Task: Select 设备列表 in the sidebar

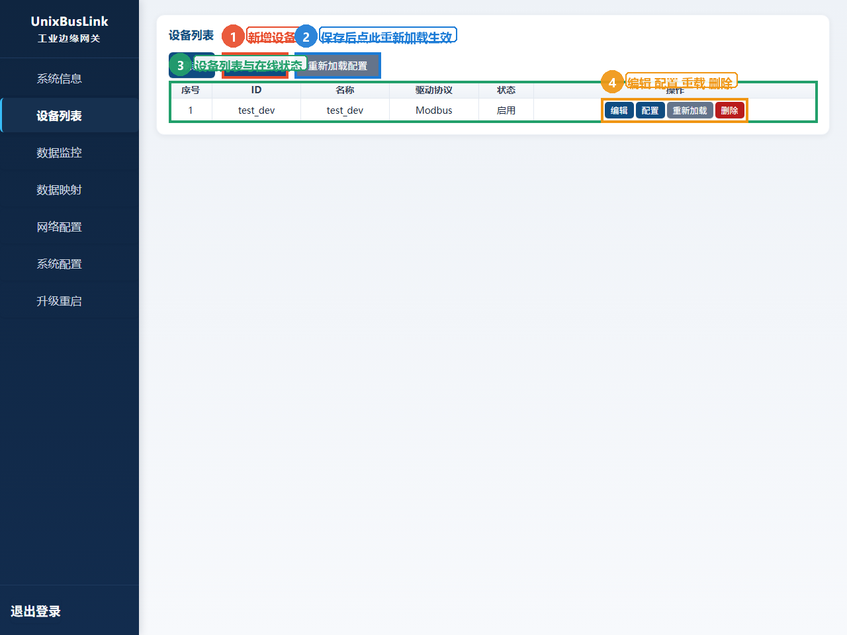Action: (69, 116)
